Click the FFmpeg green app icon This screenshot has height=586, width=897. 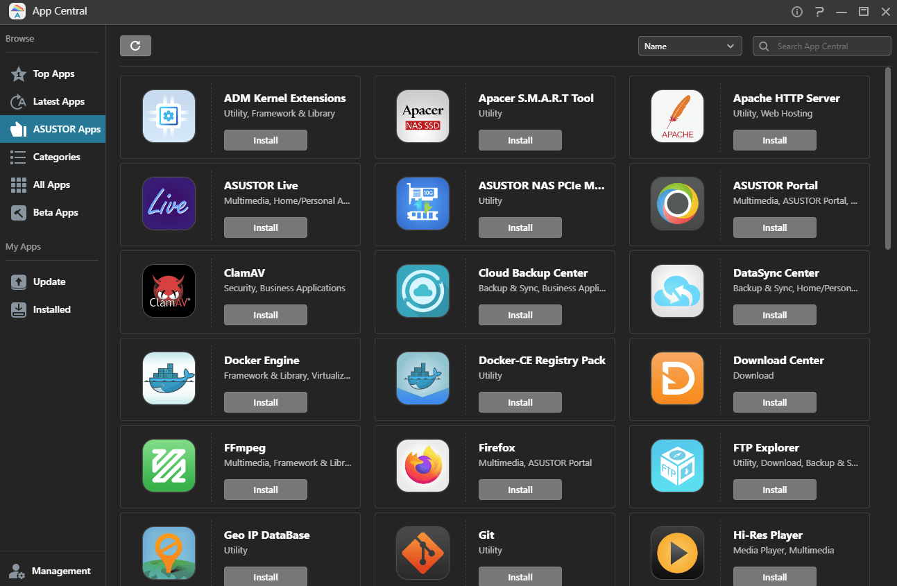click(x=169, y=466)
